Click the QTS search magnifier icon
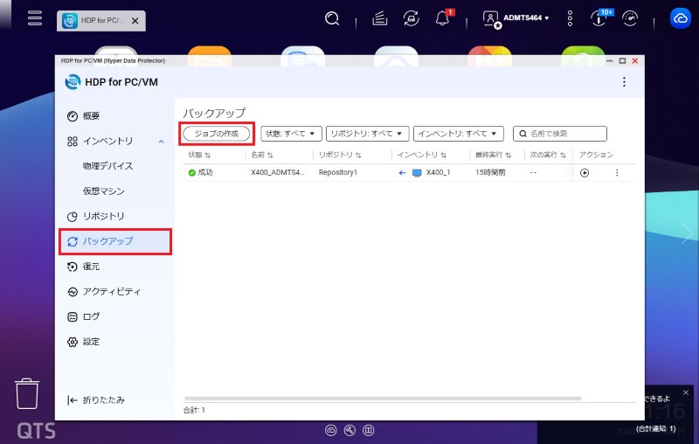This screenshot has width=699, height=444. tap(332, 18)
